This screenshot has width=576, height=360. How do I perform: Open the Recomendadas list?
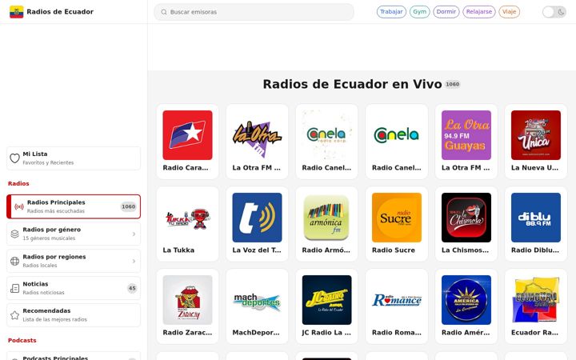click(74, 315)
